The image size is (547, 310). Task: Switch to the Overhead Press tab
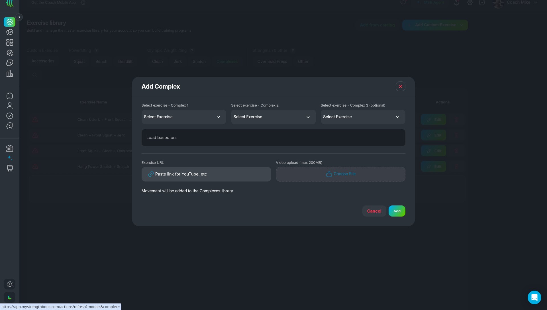272,62
